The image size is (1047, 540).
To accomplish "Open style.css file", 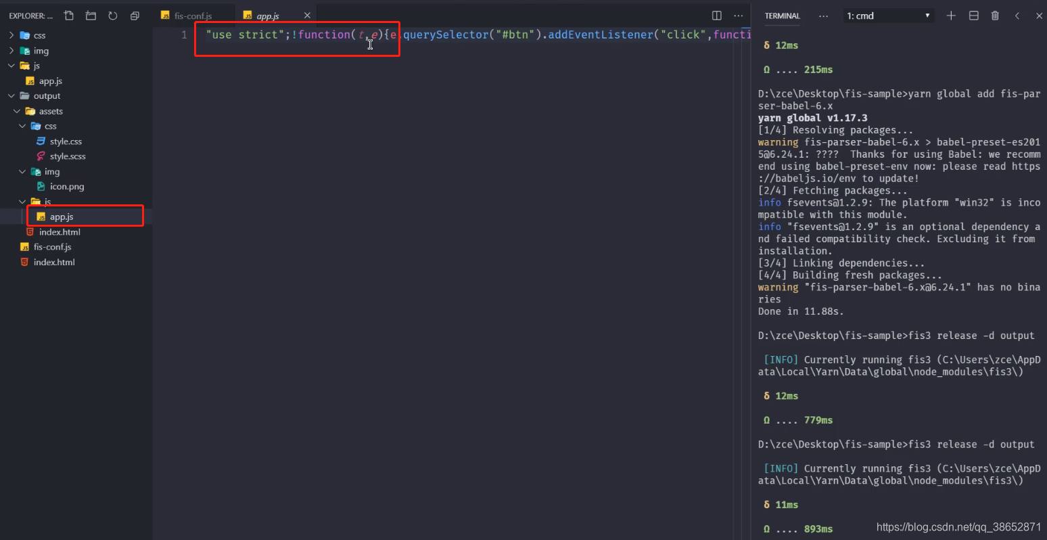I will tap(66, 141).
